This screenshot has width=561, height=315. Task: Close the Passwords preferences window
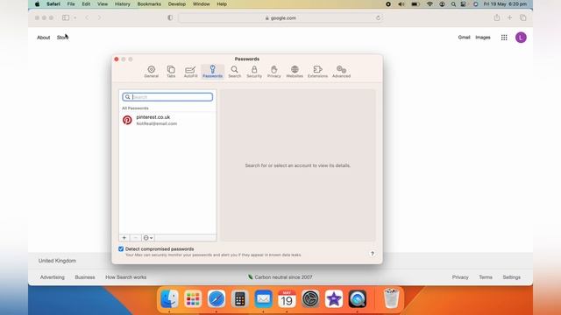pos(117,59)
